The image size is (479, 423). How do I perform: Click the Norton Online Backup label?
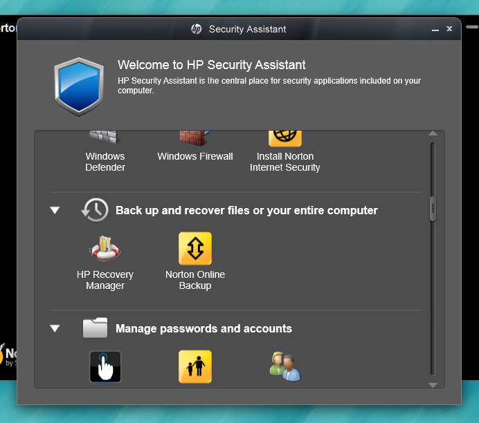pyautogui.click(x=195, y=280)
